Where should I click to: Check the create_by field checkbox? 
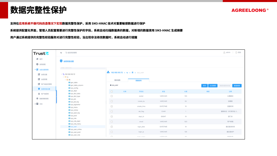tap(112, 101)
